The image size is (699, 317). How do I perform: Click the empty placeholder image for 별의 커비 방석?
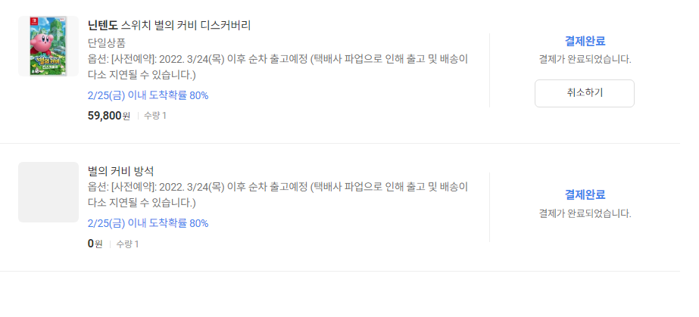tap(48, 192)
